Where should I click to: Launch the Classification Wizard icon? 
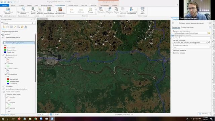point(49,9)
